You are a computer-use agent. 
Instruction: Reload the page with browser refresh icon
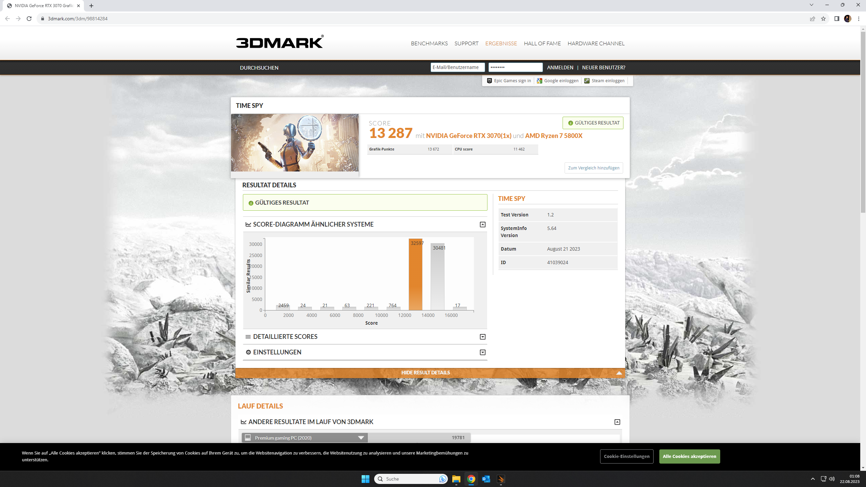[29, 19]
